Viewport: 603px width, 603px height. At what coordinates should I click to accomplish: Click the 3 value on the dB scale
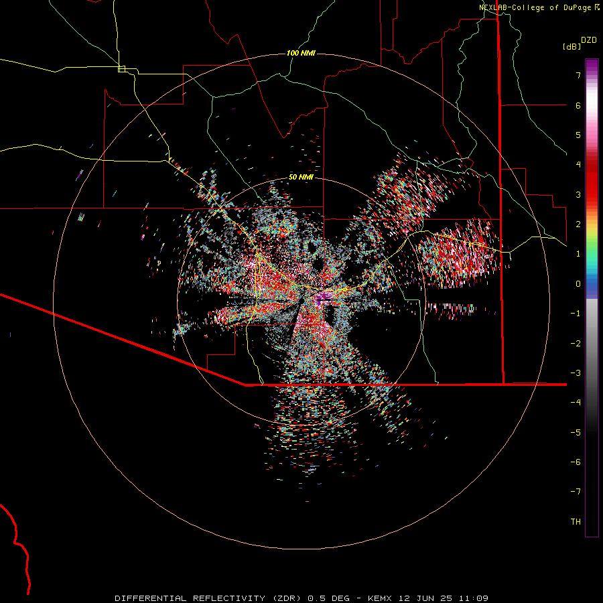(578, 194)
